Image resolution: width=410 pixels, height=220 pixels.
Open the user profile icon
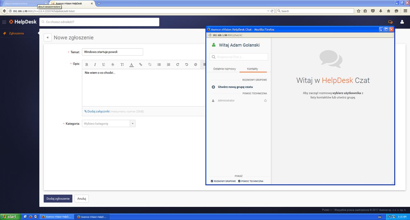402,22
